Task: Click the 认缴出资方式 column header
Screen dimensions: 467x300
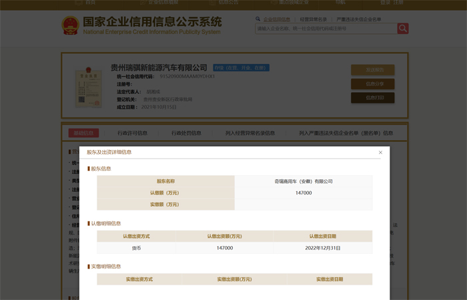Action: [x=136, y=236]
